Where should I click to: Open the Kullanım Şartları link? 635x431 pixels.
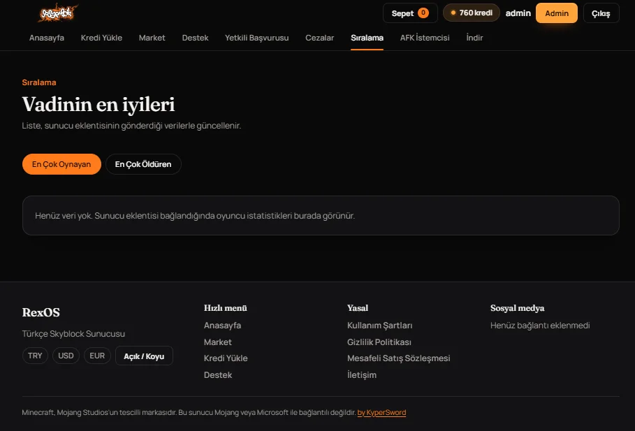tap(379, 326)
